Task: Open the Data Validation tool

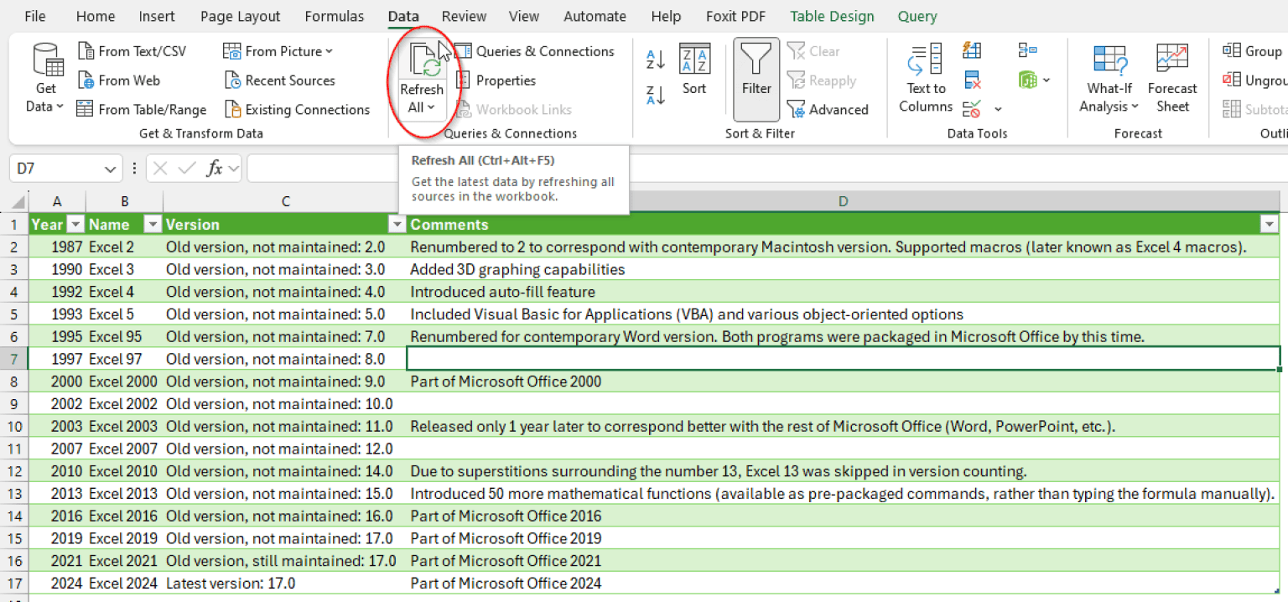Action: (x=971, y=107)
